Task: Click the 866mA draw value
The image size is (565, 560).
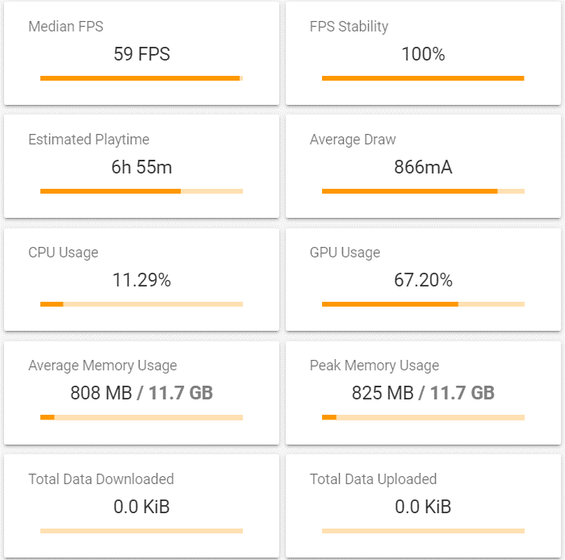Action: tap(423, 168)
